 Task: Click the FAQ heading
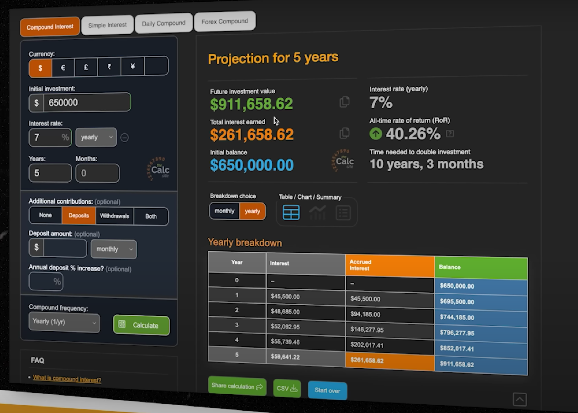pos(37,360)
